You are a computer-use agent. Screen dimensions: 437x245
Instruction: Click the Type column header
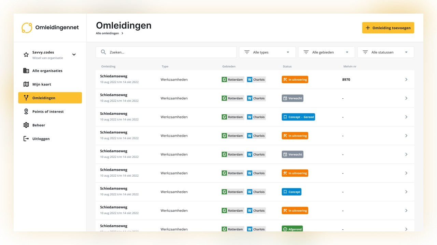(165, 67)
